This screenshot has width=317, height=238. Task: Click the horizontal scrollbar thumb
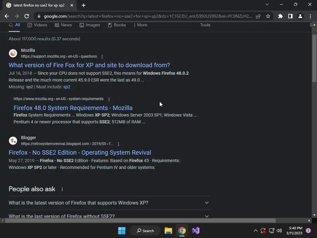pos(140,221)
